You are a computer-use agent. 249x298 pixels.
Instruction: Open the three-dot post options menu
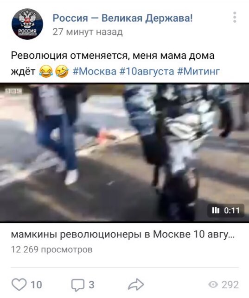[235, 17]
